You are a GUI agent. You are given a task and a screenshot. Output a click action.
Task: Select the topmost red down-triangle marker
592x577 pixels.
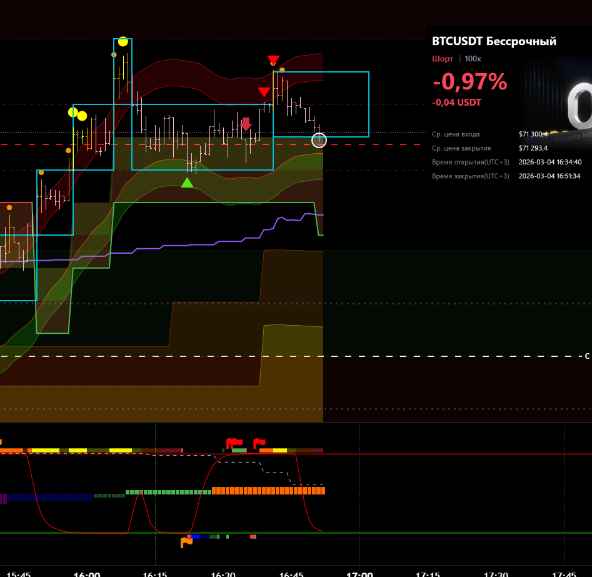(273, 60)
